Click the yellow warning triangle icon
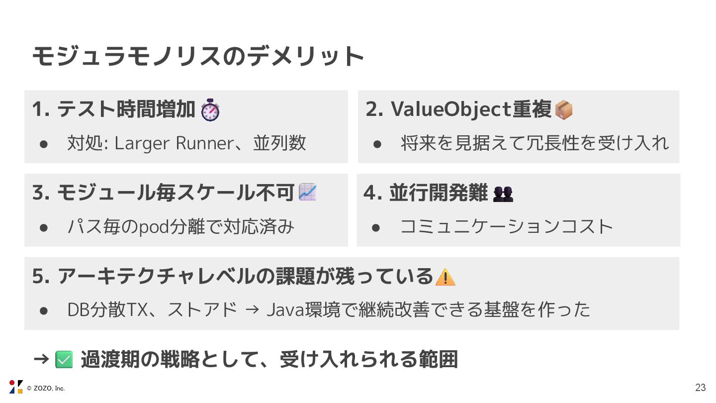Screen dimensions: 716x403 coord(445,277)
